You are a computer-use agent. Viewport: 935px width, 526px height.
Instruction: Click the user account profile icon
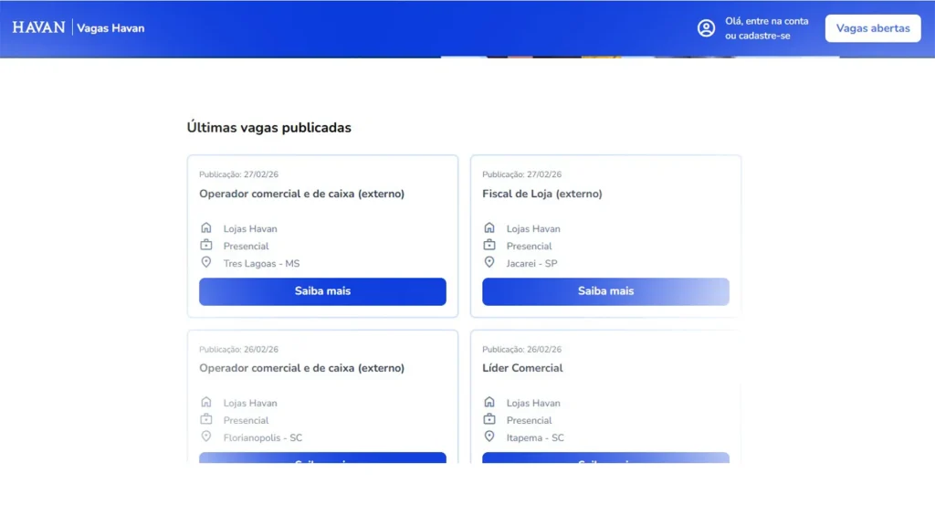click(x=706, y=28)
